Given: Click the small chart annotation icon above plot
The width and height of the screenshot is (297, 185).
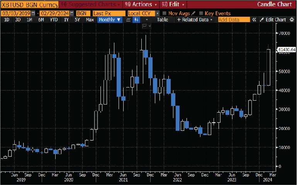Looking at the screenshot, I should point(145,26).
